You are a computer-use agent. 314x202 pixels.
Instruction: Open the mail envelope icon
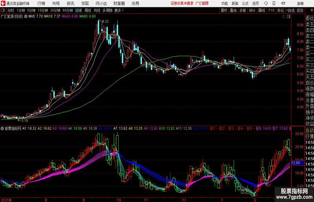[283, 3]
